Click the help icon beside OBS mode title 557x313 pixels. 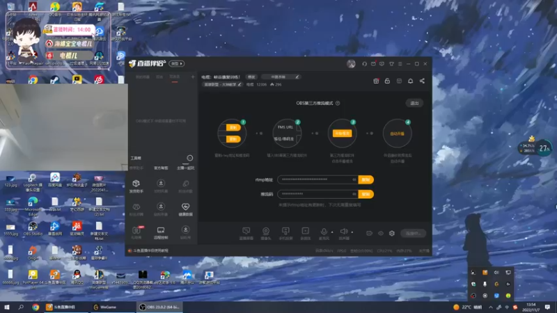pos(338,103)
